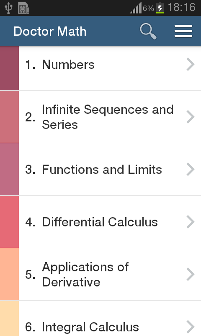Click the Differential Calculus arrow
Viewport: 201px width, 336px height.
(190, 222)
